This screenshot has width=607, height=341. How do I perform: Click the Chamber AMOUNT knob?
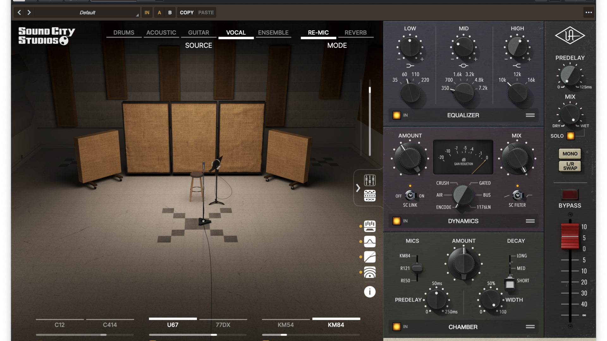(463, 263)
